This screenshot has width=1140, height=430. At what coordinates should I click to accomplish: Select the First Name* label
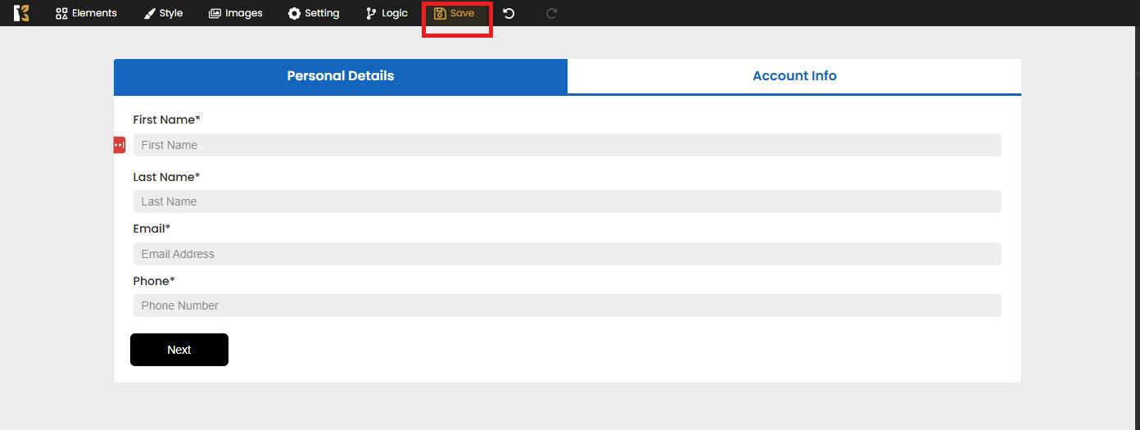click(x=166, y=120)
